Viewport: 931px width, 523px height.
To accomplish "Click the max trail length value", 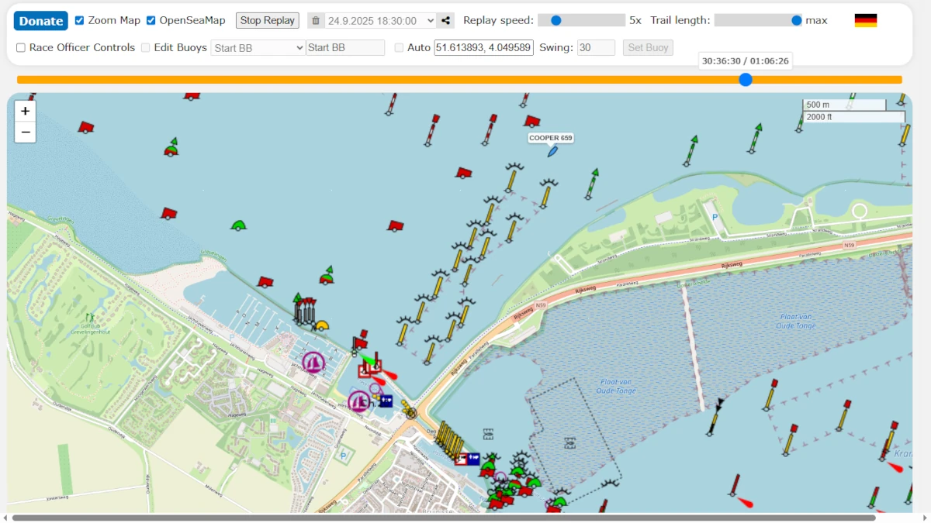I will [816, 20].
